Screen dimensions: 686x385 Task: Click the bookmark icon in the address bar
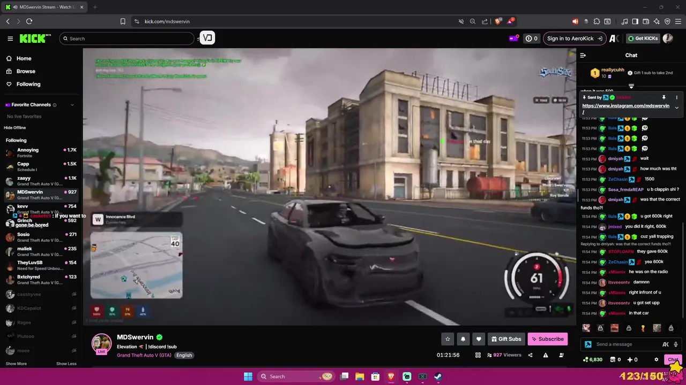(123, 21)
